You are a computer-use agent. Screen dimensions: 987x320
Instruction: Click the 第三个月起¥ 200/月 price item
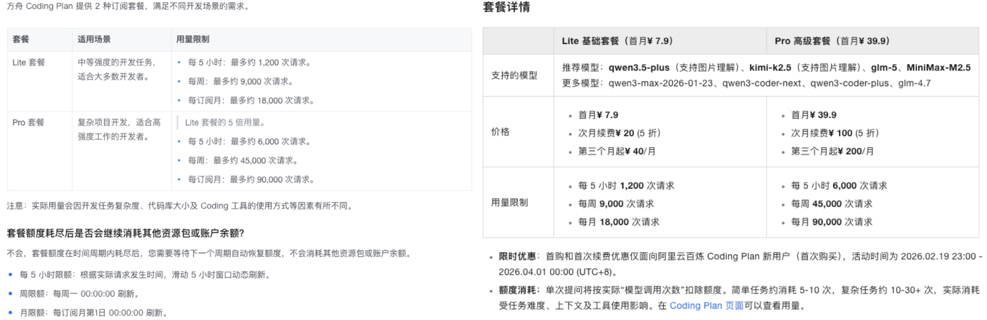click(x=832, y=152)
